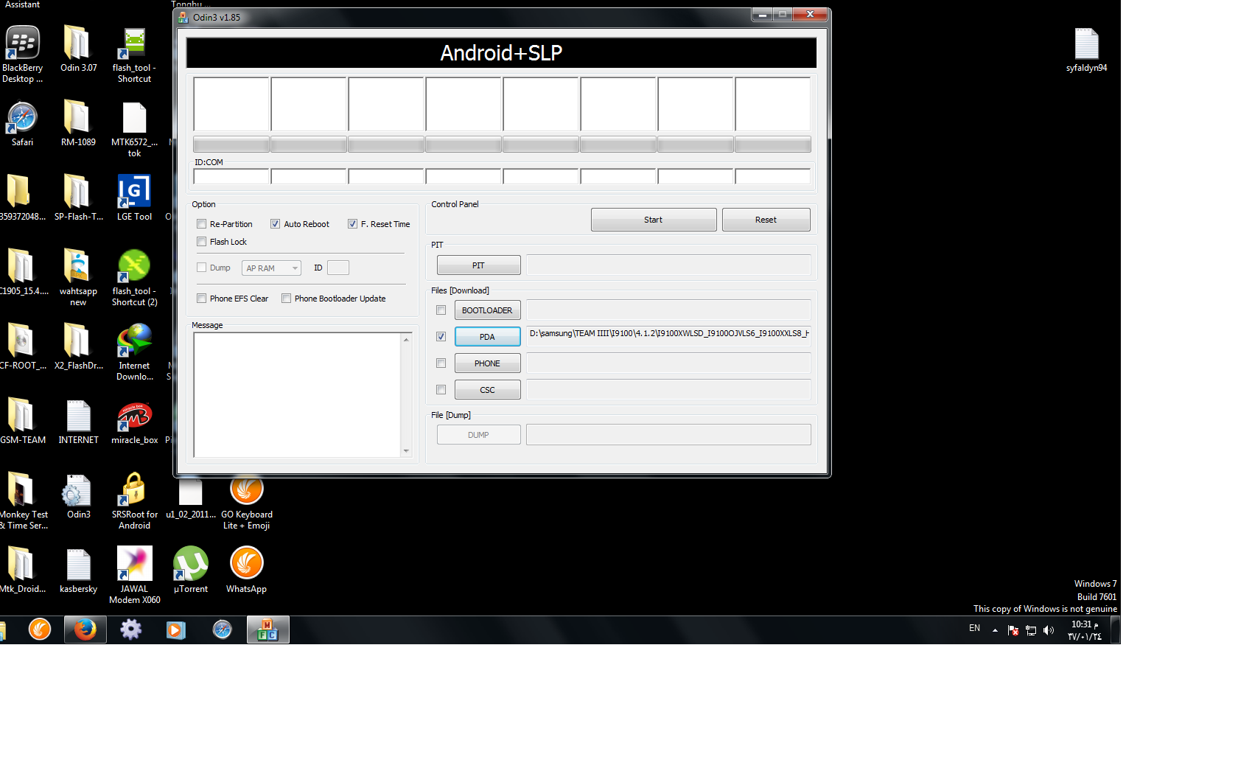Viewport: 1238px width, 774px height.
Task: Click the CSC file button
Action: click(x=487, y=390)
